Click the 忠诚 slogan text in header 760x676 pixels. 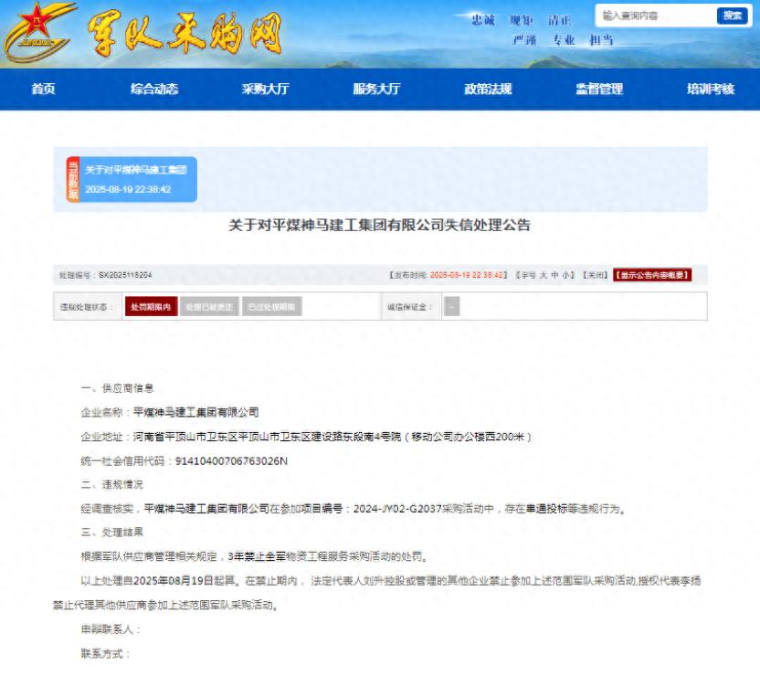[x=482, y=20]
